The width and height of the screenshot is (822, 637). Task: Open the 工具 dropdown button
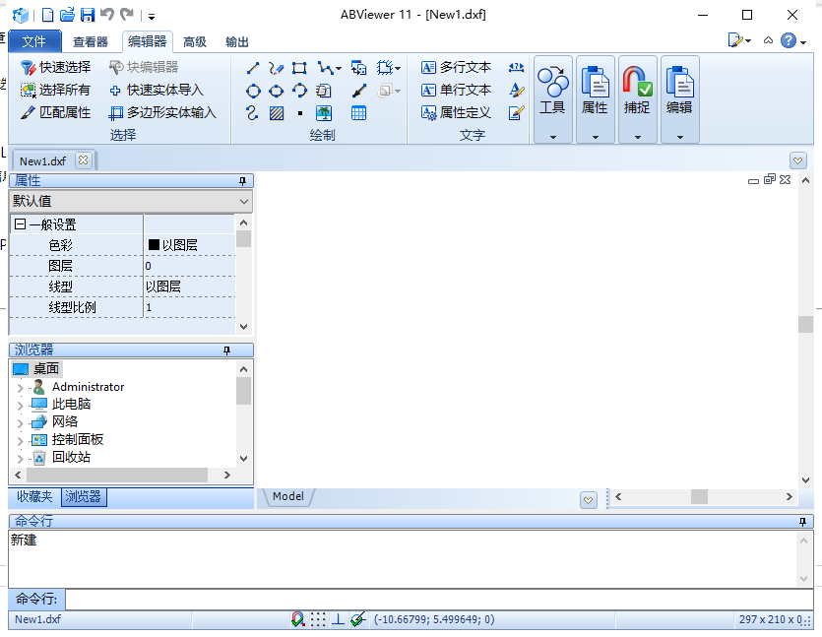(552, 99)
